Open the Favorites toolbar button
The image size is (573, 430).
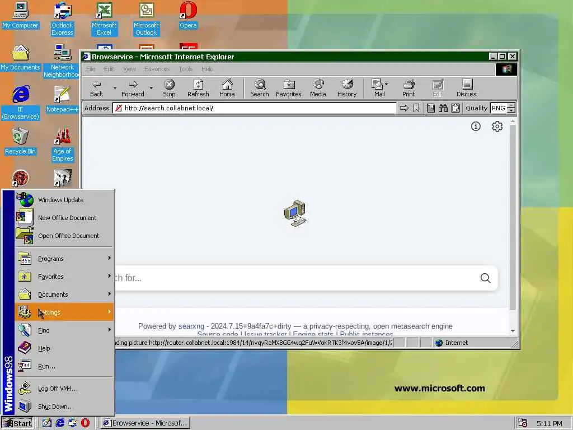(289, 88)
